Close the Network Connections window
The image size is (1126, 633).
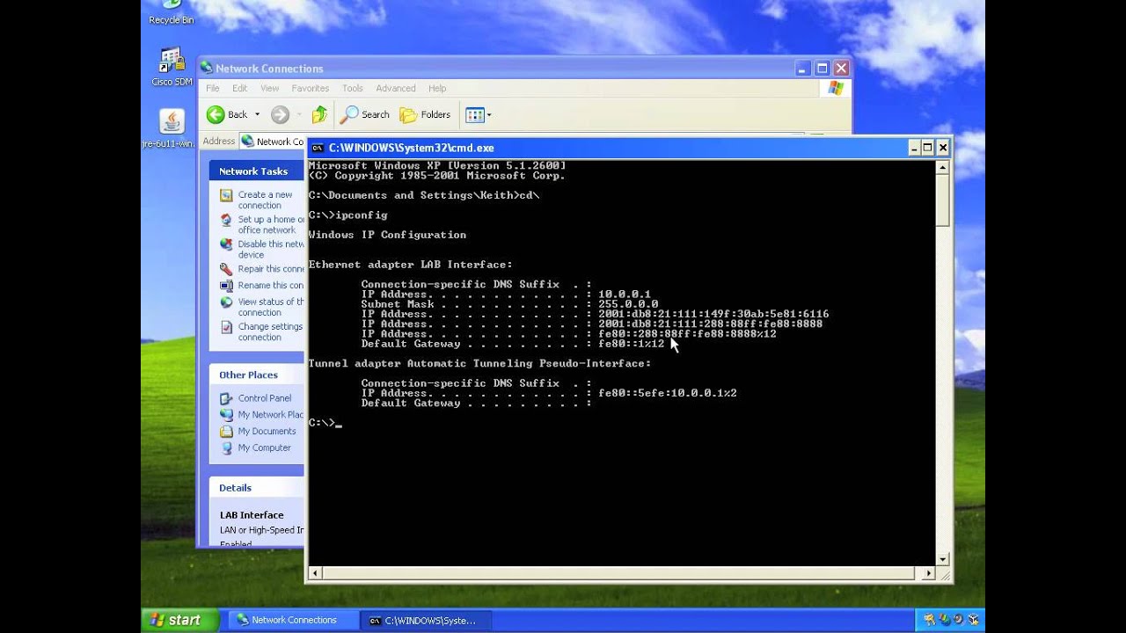pos(841,68)
